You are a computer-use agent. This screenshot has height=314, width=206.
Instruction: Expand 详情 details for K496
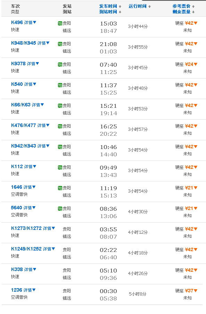click(x=30, y=22)
